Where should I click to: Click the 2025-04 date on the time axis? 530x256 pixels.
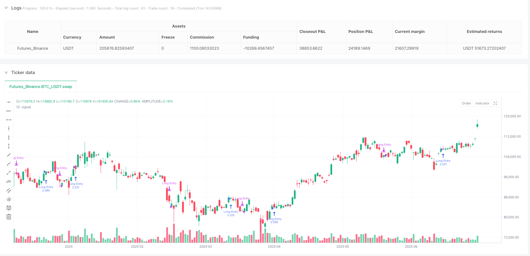coord(274,247)
